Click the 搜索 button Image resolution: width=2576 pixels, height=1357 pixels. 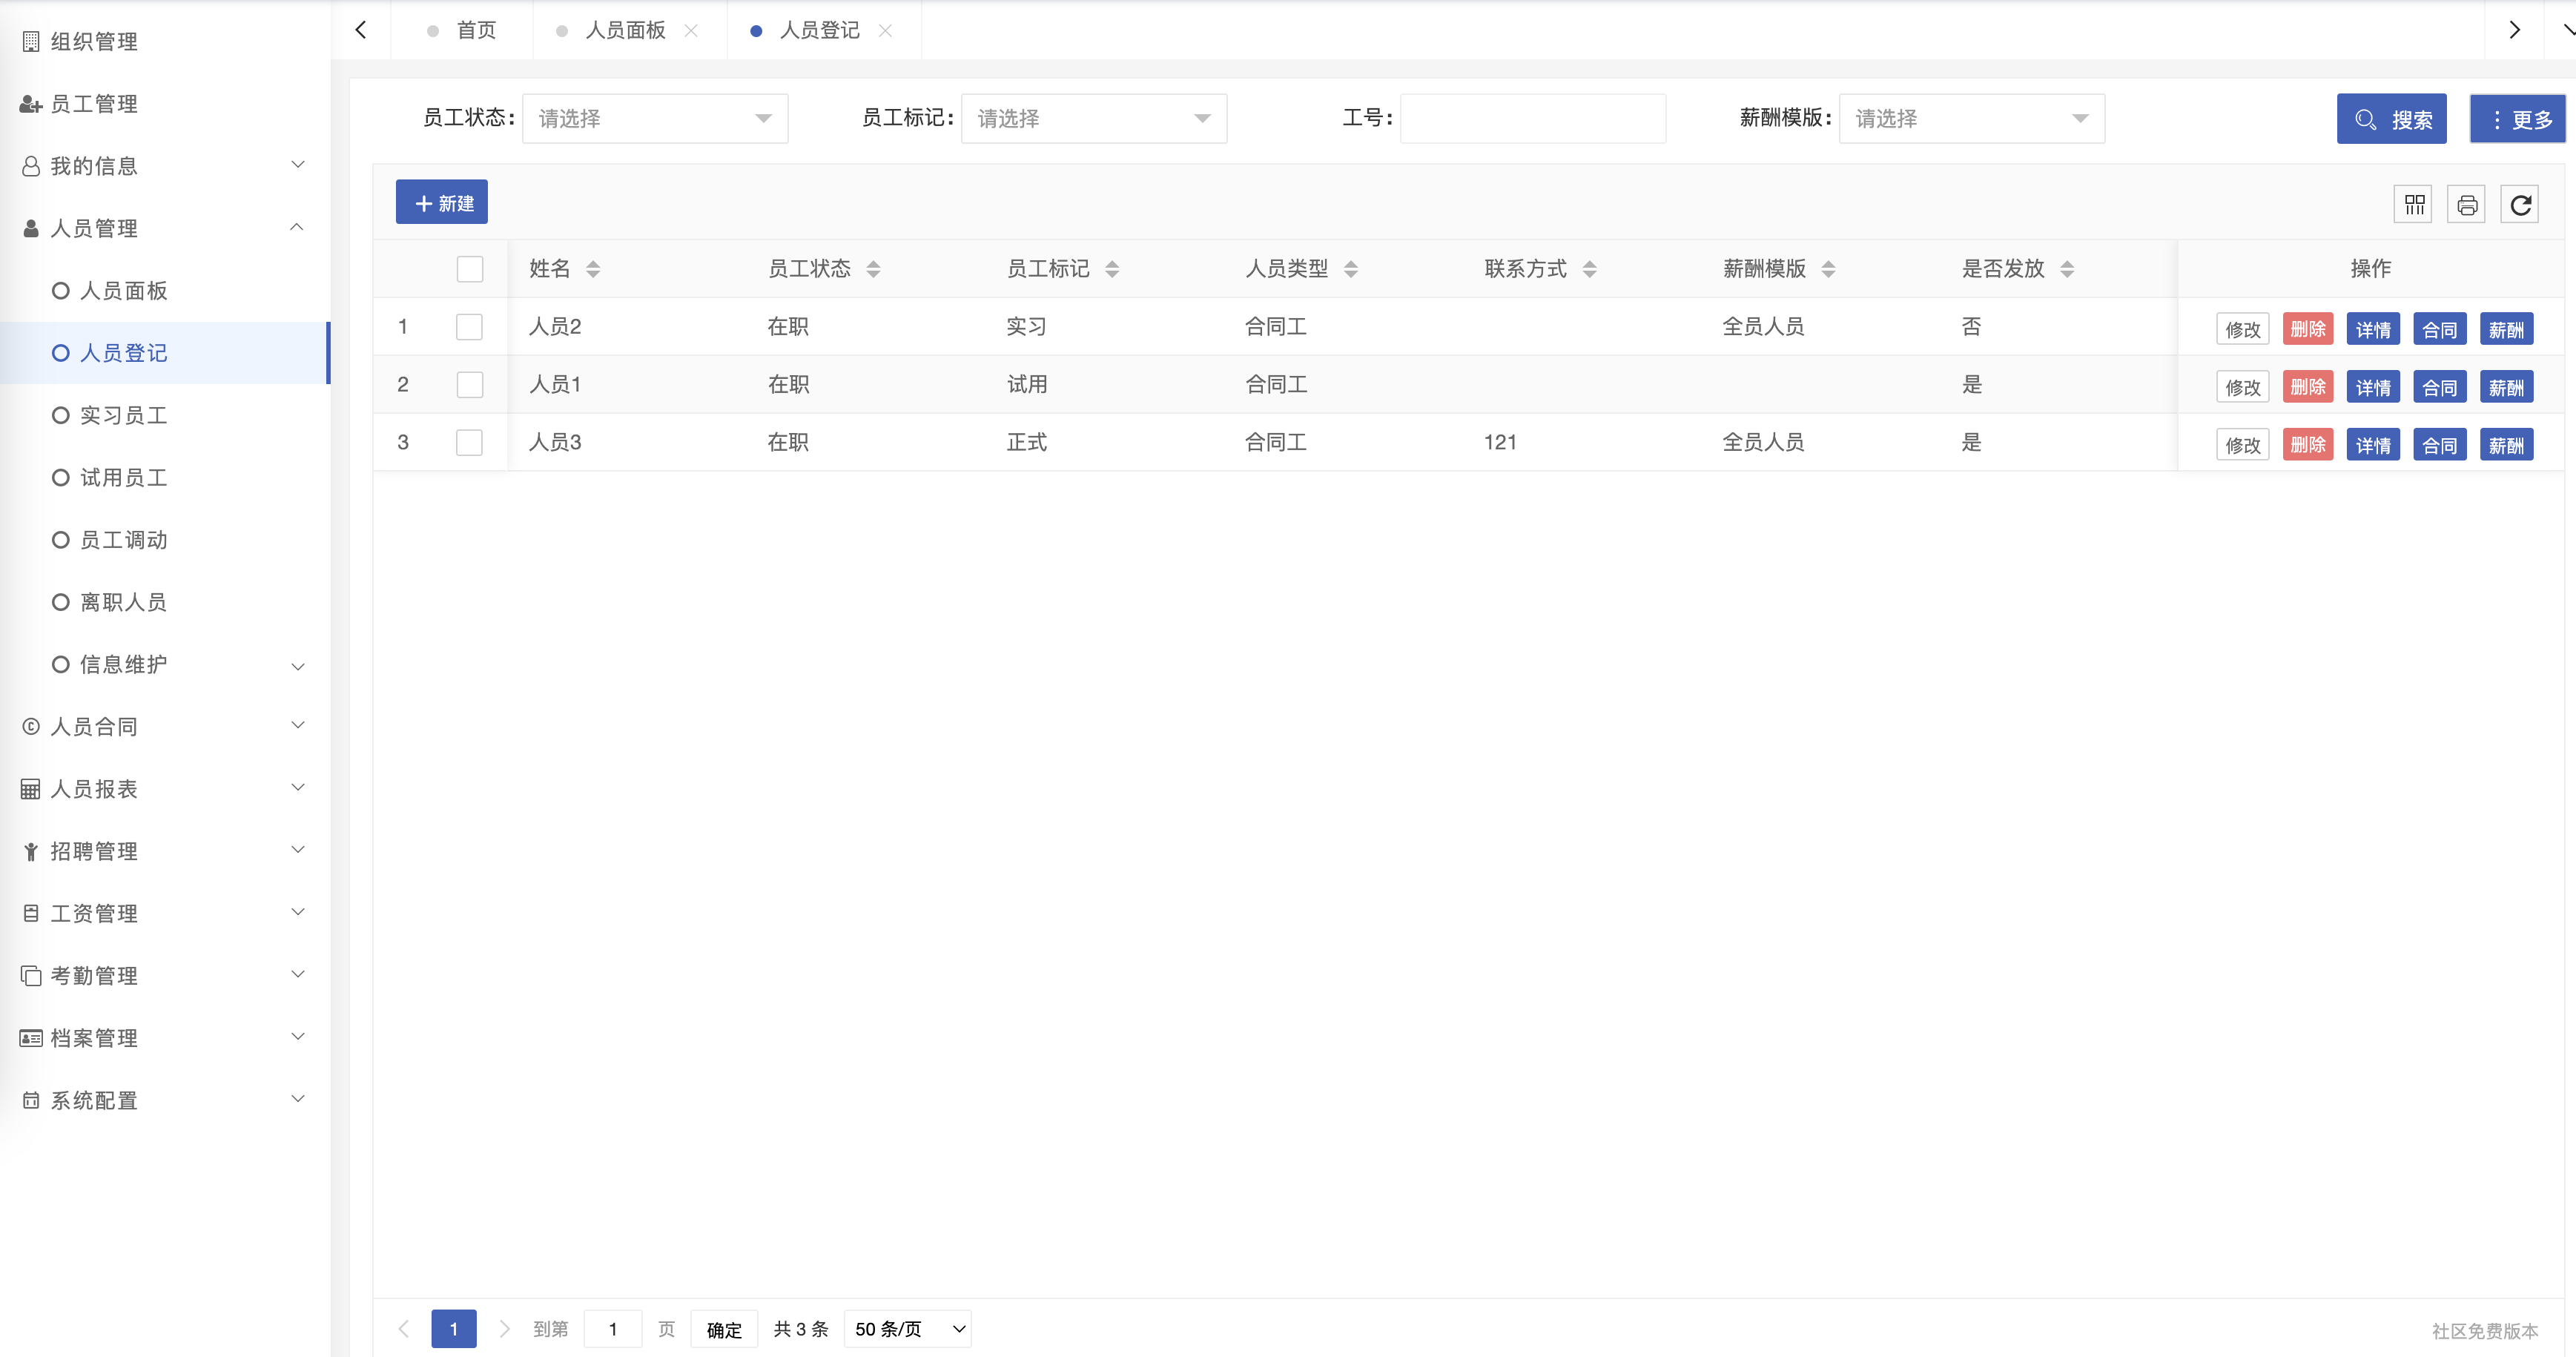[2392, 119]
